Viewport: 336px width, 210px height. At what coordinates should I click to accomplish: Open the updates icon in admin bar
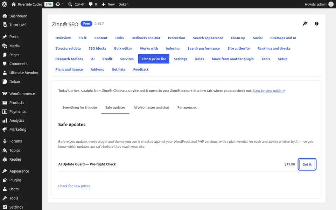tap(58, 4)
